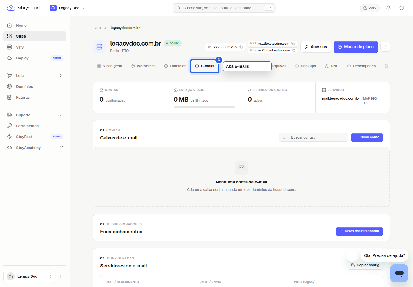Switch to WordPress tab
Screen dimensions: 413x287
[x=143, y=66]
